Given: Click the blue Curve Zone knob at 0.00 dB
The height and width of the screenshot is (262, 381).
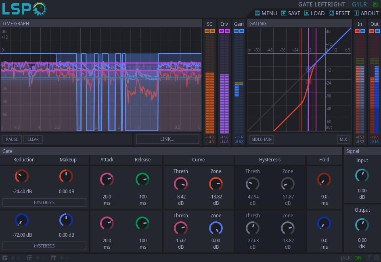Looking at the screenshot, I should pyautogui.click(x=216, y=228).
